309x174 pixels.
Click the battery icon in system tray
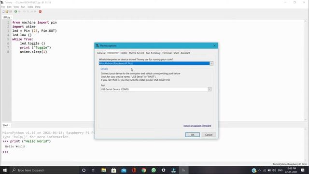(269, 170)
